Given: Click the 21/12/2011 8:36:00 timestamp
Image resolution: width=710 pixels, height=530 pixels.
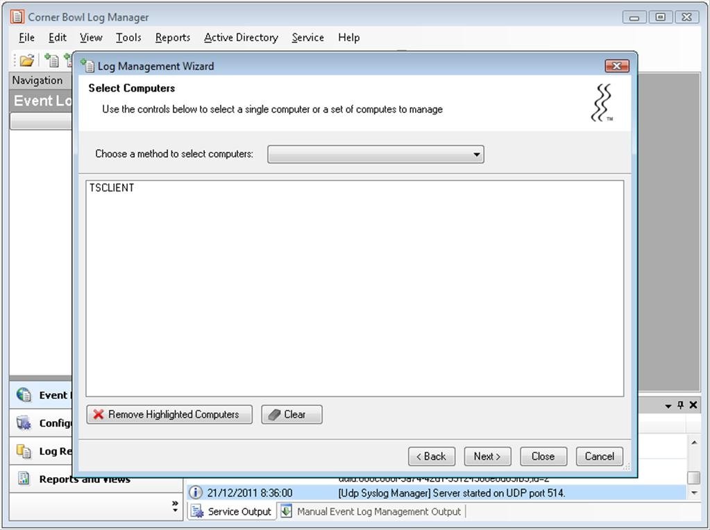Looking at the screenshot, I should click(x=249, y=493).
